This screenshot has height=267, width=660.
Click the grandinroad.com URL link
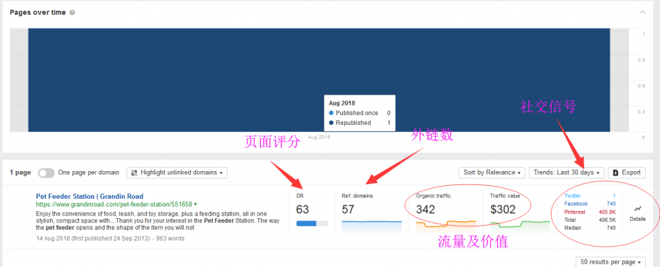click(x=114, y=205)
